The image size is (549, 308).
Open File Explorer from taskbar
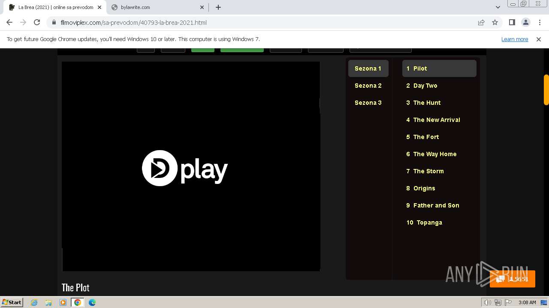click(48, 302)
